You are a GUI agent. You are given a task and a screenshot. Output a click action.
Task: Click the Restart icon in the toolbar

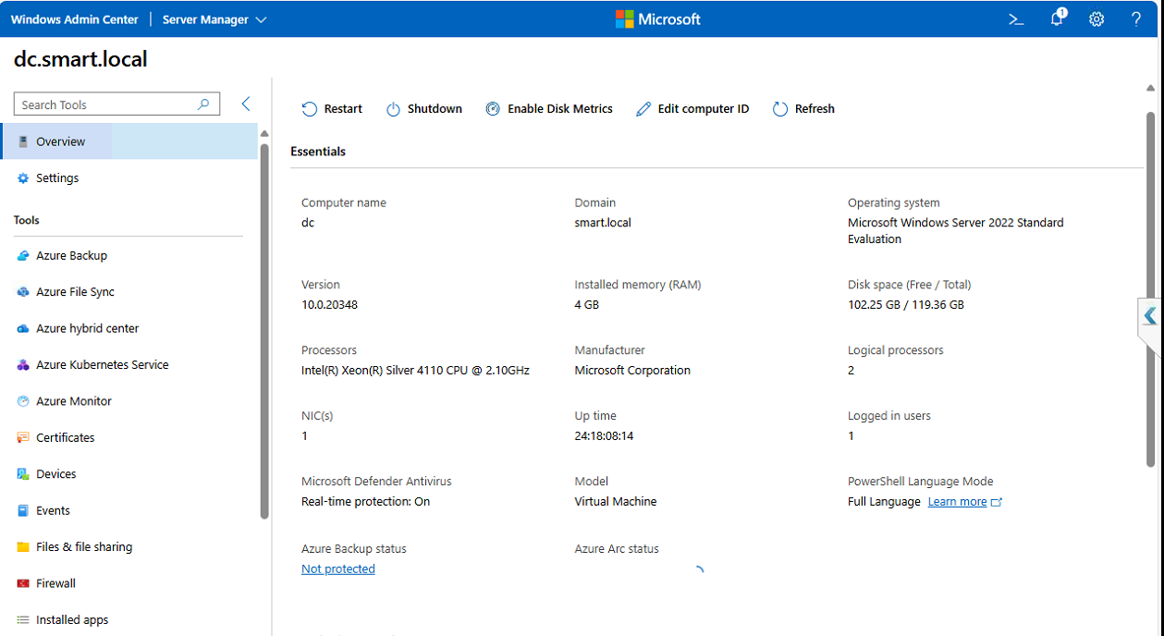click(x=310, y=109)
